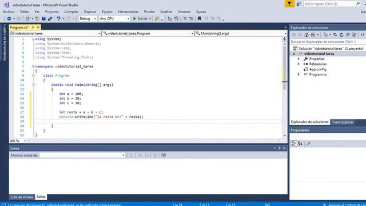Open the Herramientas menu

[x=128, y=11]
